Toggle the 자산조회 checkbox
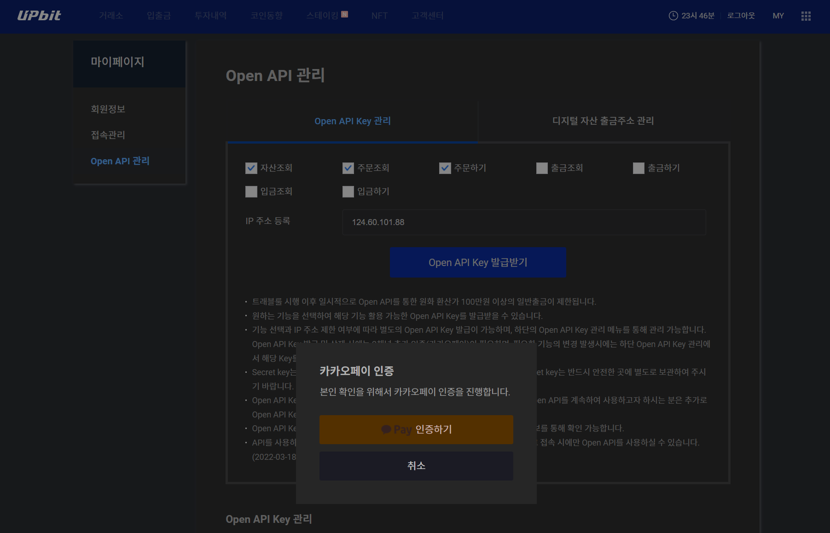830x533 pixels. click(x=251, y=168)
